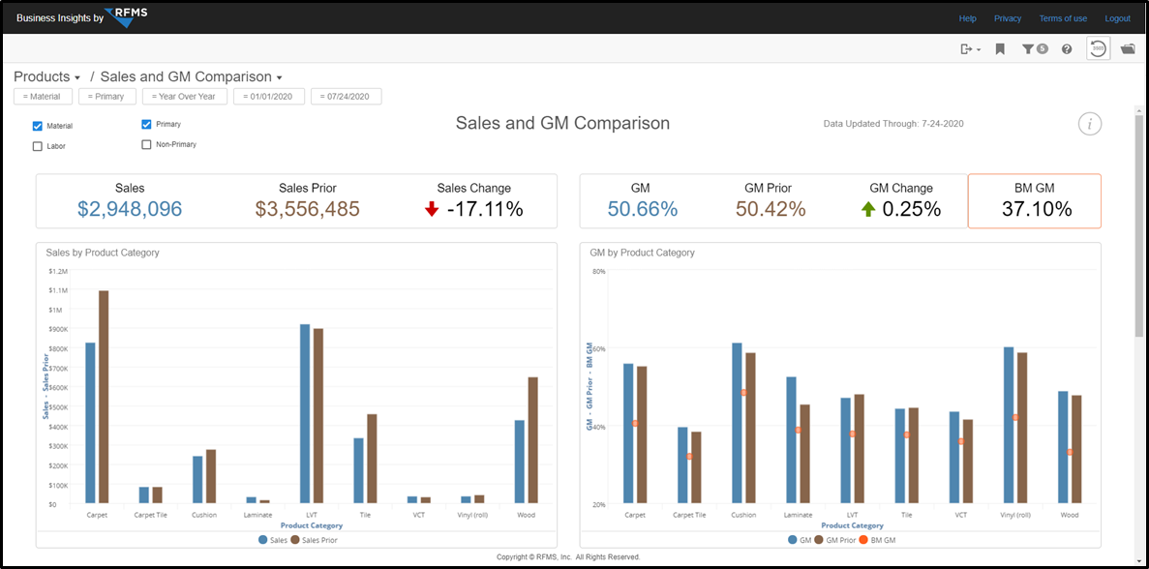Screen dimensions: 1149x569
Task: Enable the Non-Primary checkbox
Action: [x=146, y=145]
